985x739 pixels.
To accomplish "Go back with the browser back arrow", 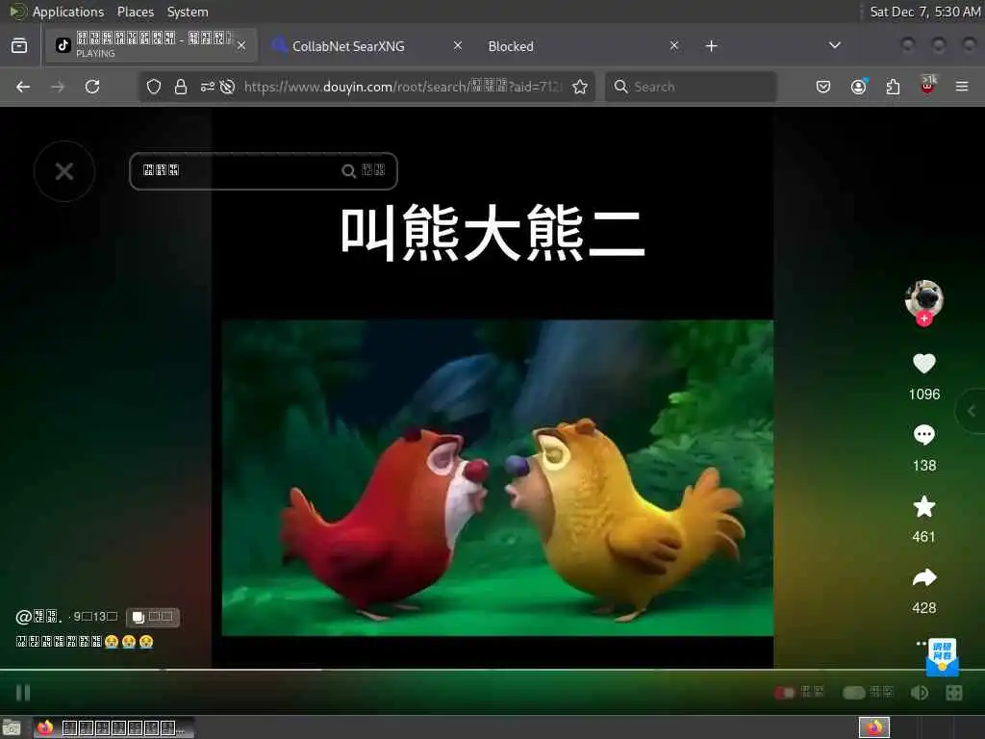I will (x=23, y=87).
